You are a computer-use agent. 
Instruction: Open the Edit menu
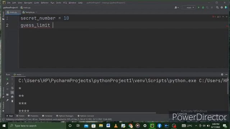pos(14,3)
